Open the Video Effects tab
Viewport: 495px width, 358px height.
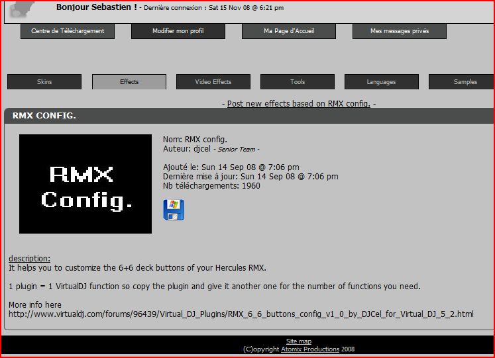pyautogui.click(x=213, y=82)
